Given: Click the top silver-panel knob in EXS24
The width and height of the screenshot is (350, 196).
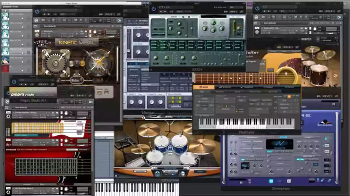Looking at the screenshot, I should [x=213, y=23].
